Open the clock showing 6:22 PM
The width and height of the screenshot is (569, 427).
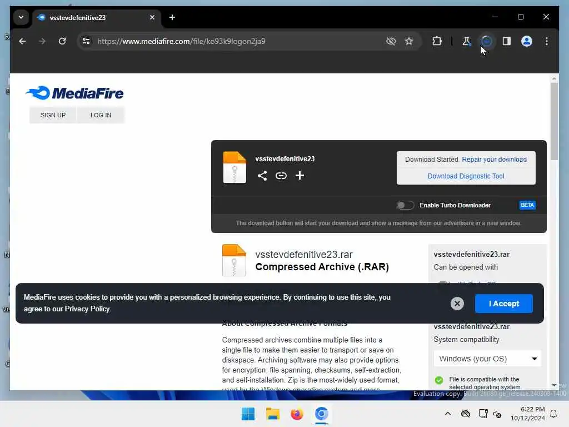coord(528,414)
